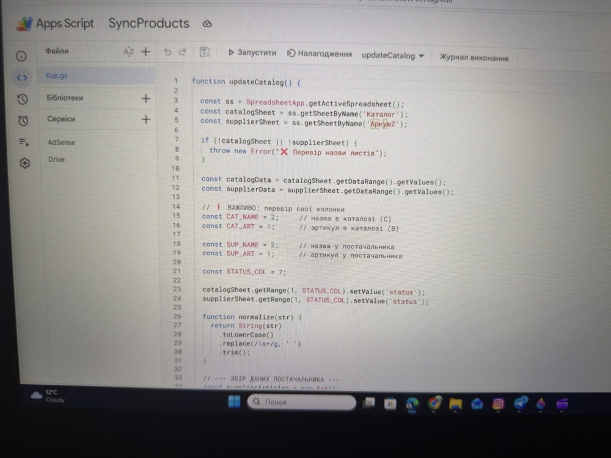Open weather widget showing 12°C Cloudy

pos(48,396)
